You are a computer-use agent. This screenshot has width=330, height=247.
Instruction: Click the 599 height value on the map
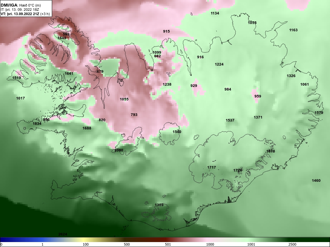point(66,34)
